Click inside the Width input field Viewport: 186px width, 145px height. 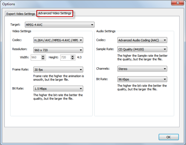coord(36,57)
